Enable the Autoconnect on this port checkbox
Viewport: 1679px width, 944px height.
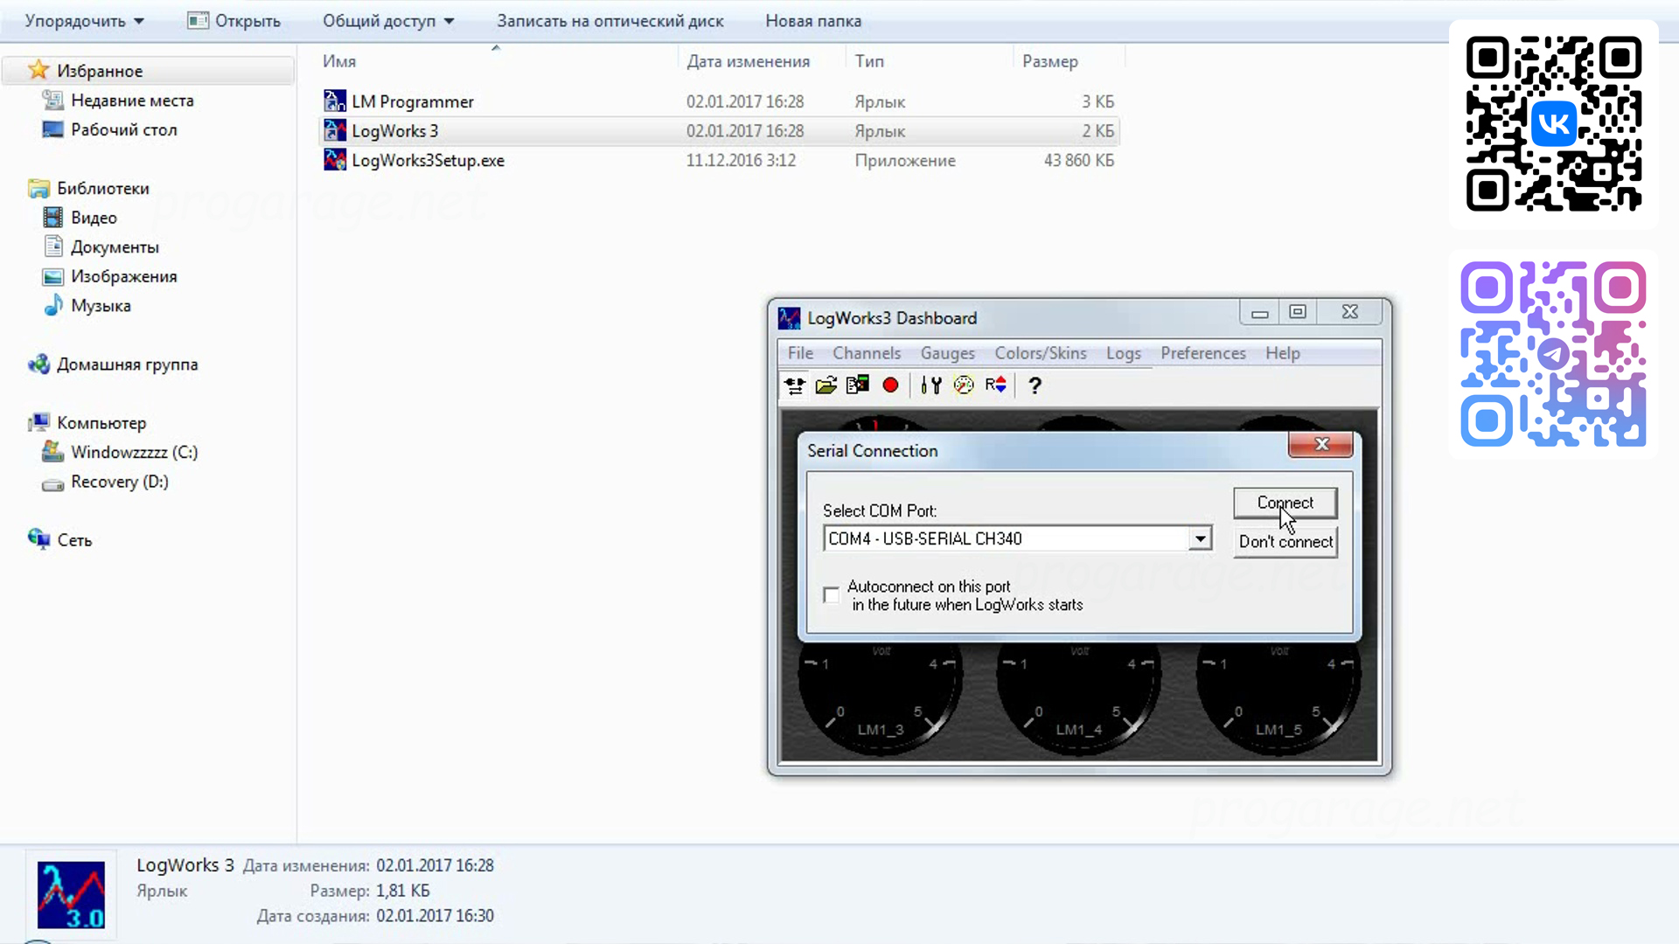831,595
